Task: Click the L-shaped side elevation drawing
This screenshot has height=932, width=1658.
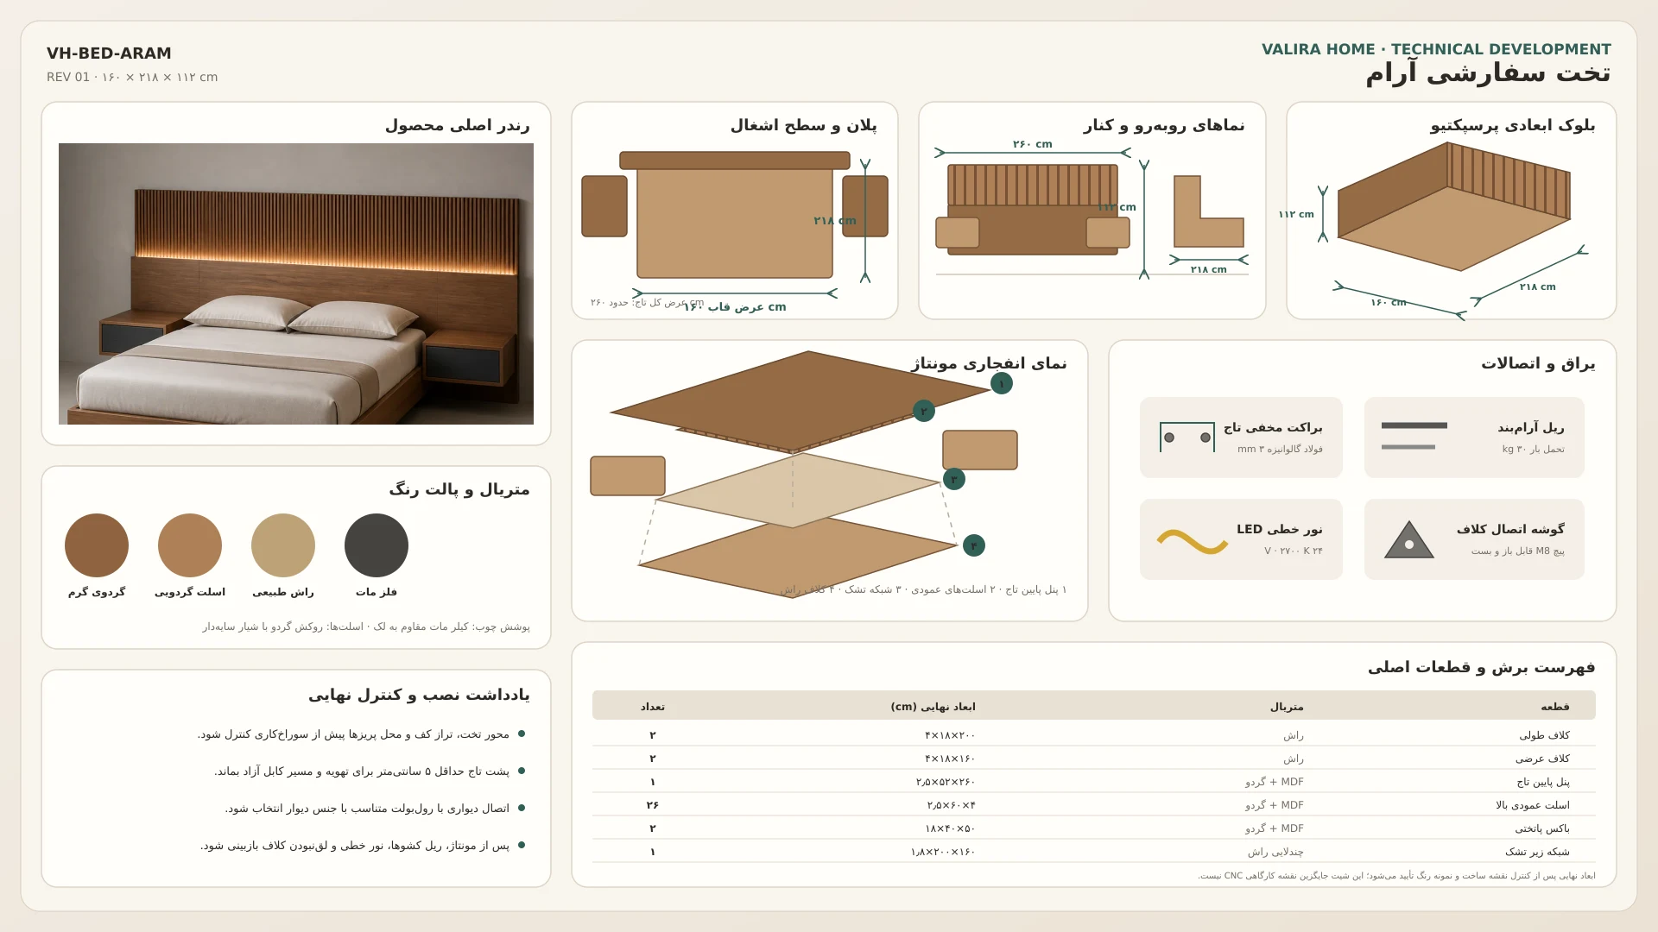Action: point(1209,211)
